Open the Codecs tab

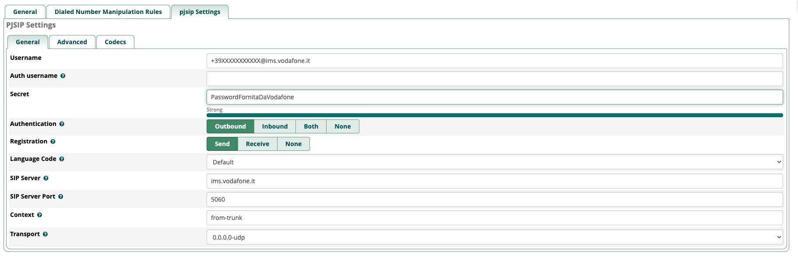115,42
